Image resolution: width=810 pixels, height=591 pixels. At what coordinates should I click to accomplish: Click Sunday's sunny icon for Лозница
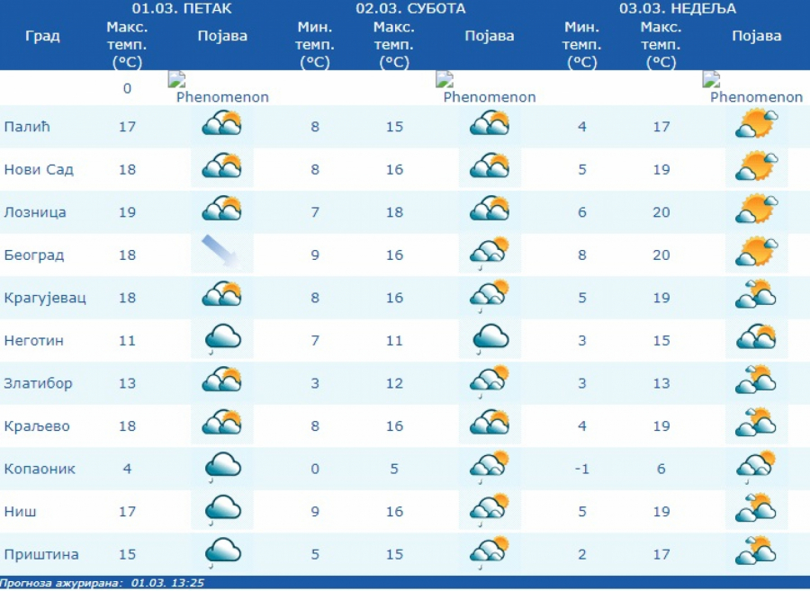pos(756,210)
